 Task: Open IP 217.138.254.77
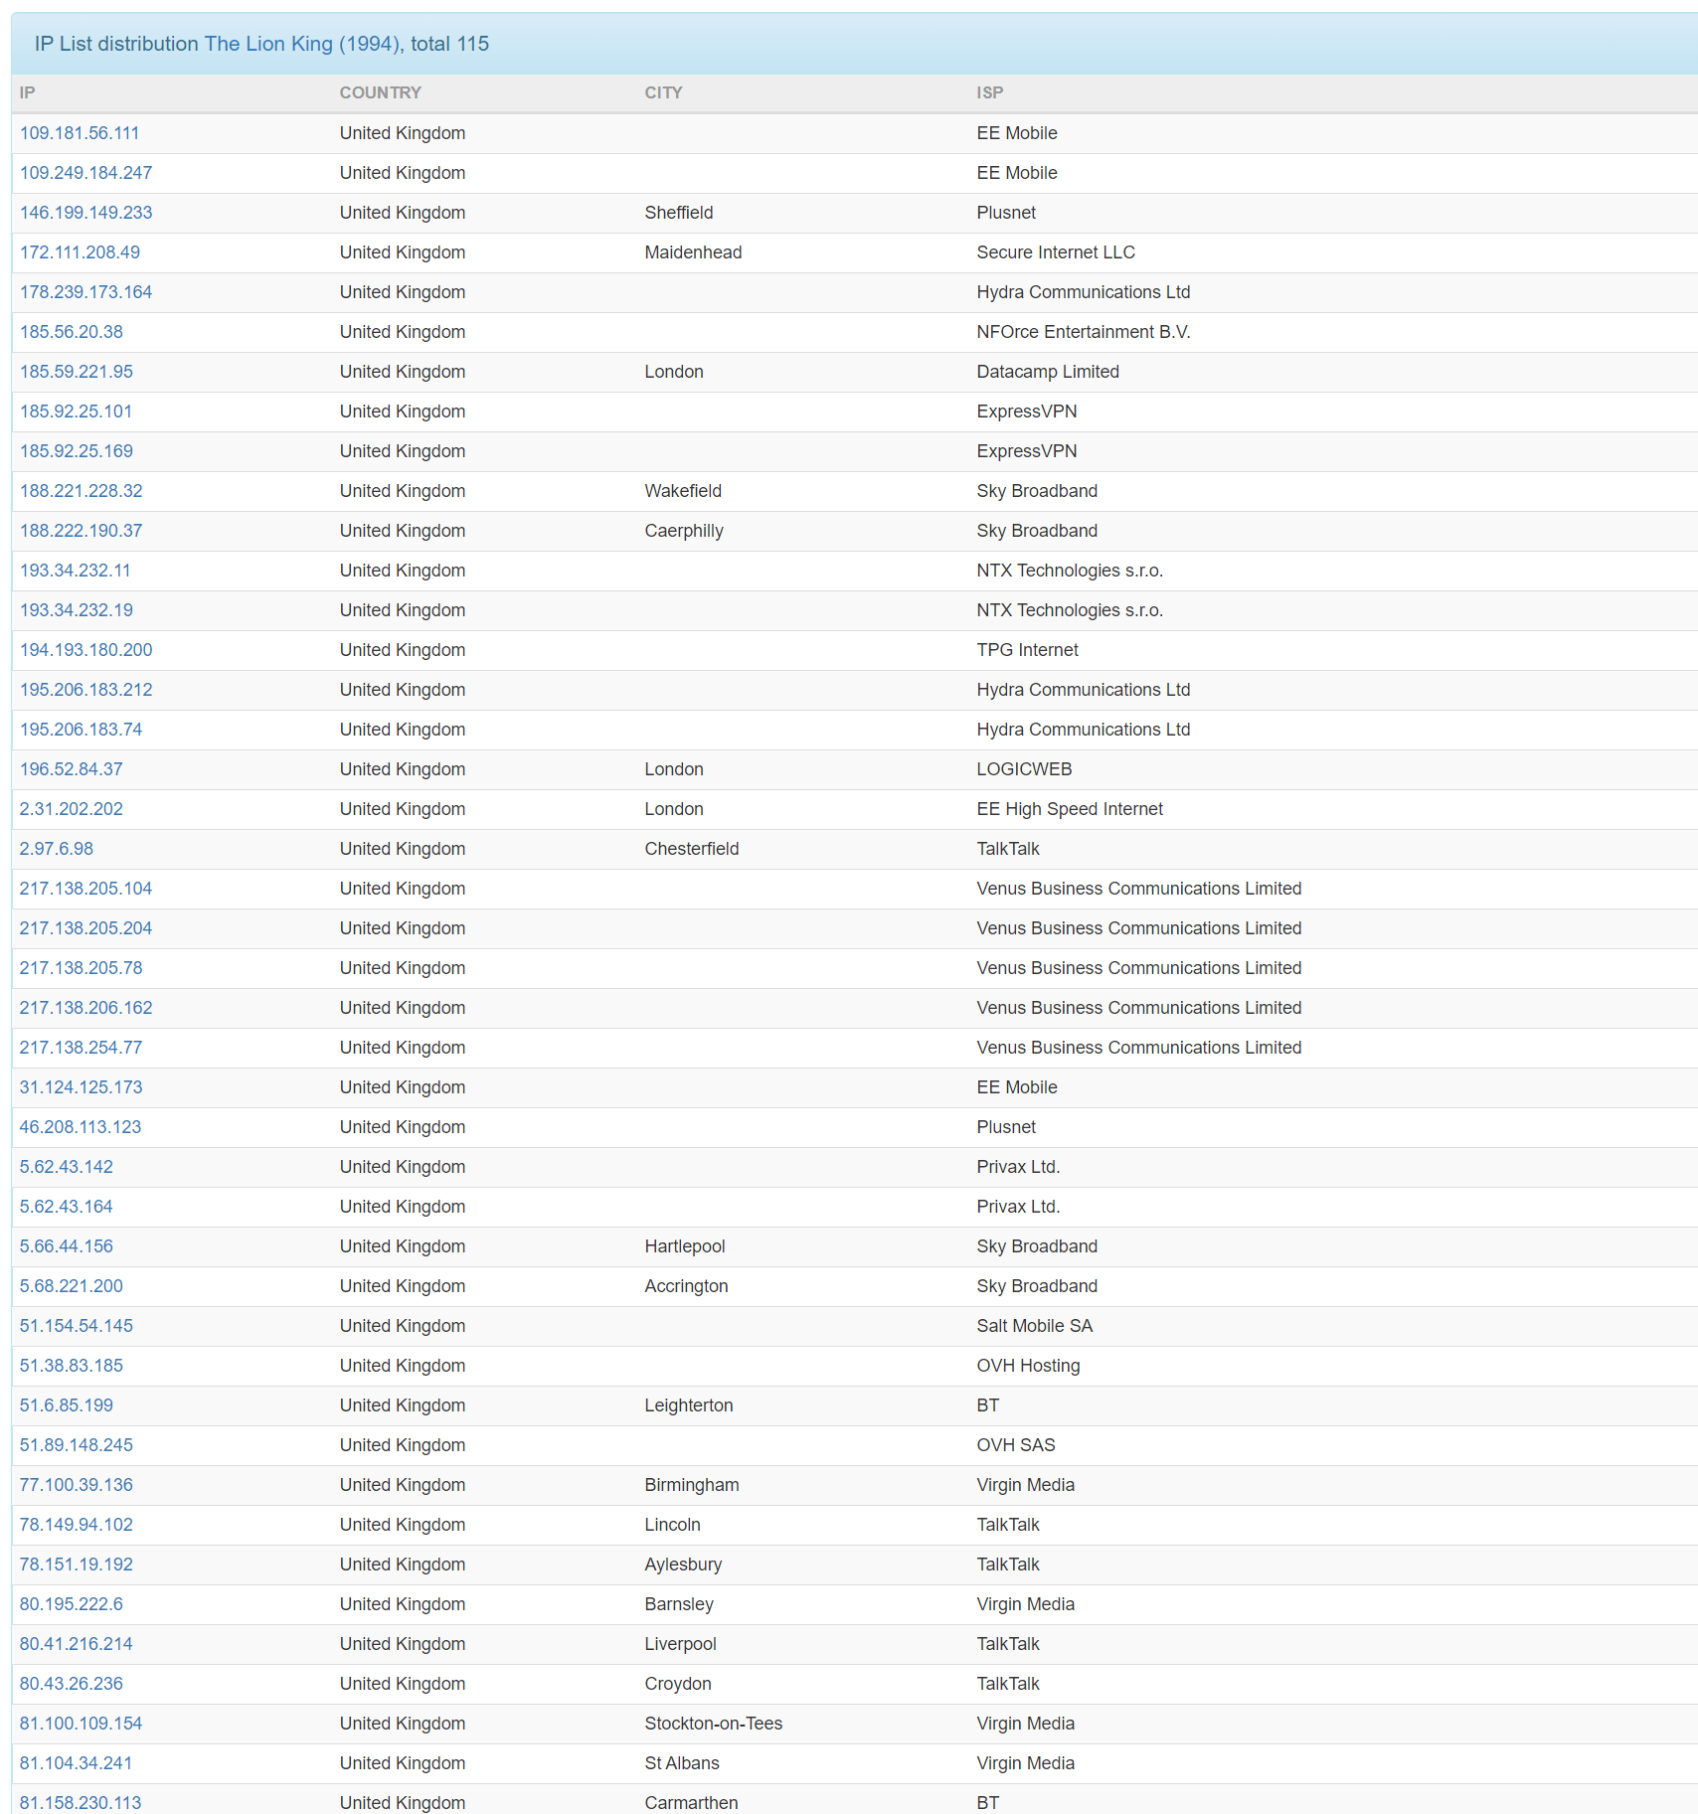pyautogui.click(x=82, y=1048)
